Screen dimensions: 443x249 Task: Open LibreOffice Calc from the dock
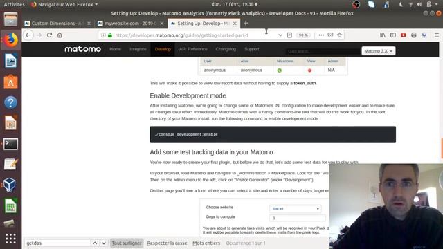click(x=11, y=206)
